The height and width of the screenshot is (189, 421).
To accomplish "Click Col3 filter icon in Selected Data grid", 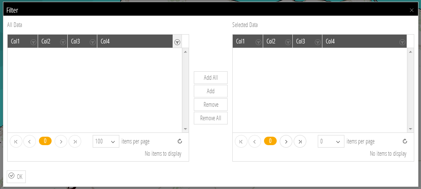I will (318, 42).
